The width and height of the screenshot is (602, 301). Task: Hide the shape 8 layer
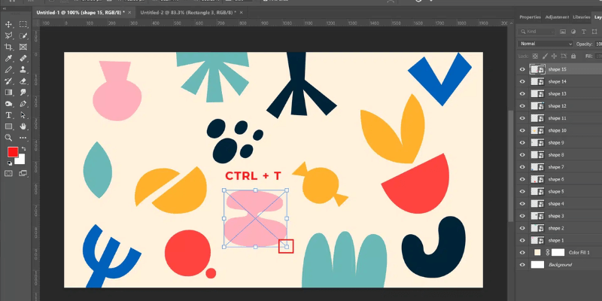click(522, 154)
